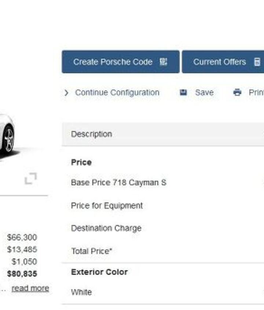Open the read more link
This screenshot has height=310, width=264.
30,288
